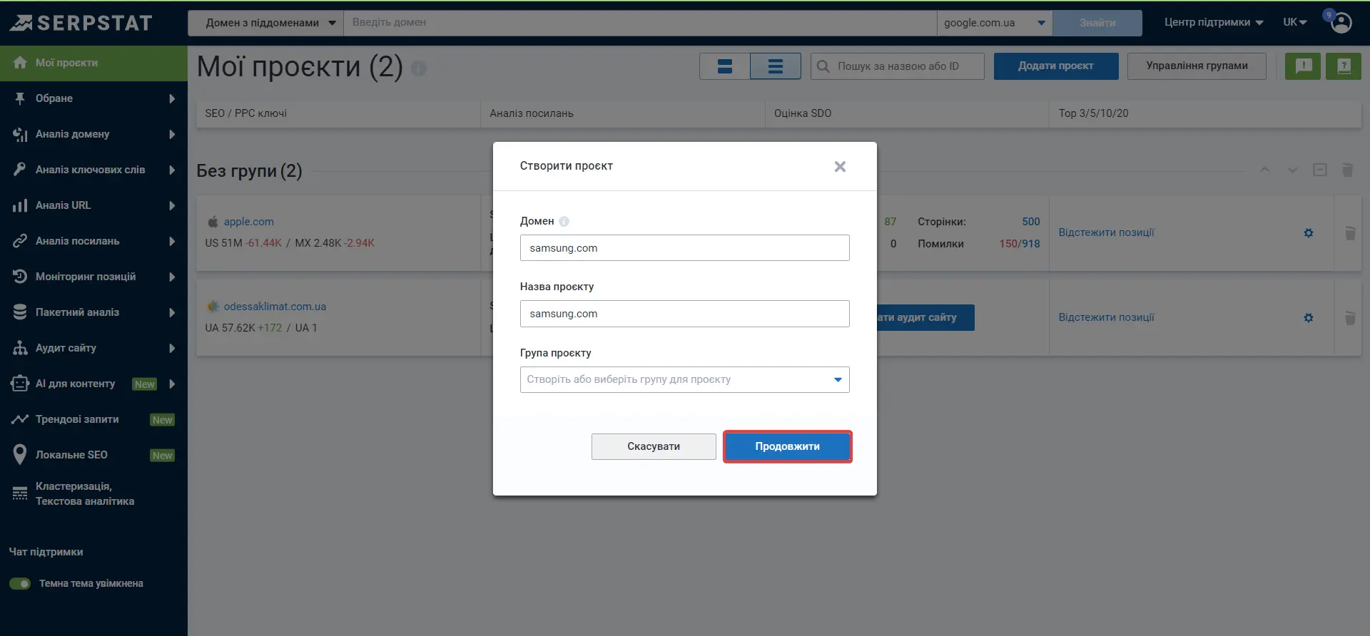Click the Знайти search button
Viewport: 1370px width, 636px height.
1097,23
